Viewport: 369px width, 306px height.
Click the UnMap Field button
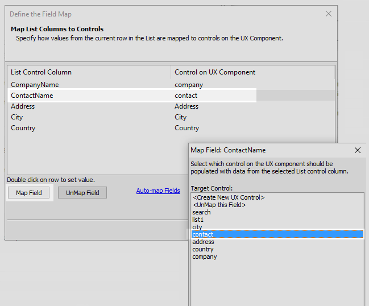click(82, 193)
